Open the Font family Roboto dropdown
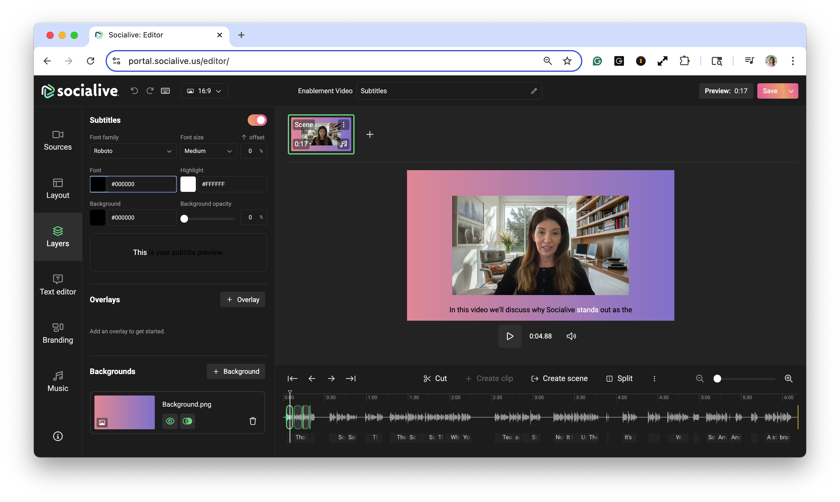This screenshot has height=502, width=840. pyautogui.click(x=133, y=151)
